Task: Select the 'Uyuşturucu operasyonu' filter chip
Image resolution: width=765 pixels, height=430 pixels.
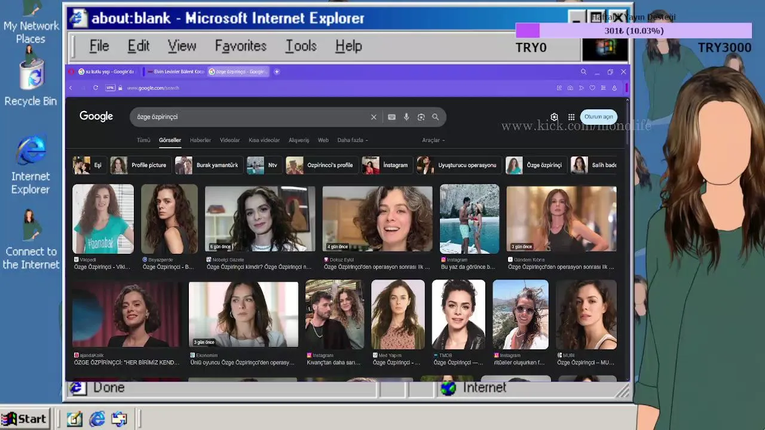Action: pos(458,165)
